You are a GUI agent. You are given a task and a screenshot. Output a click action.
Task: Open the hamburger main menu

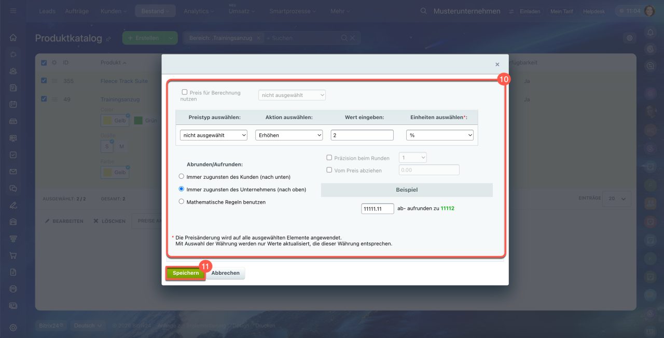13,11
